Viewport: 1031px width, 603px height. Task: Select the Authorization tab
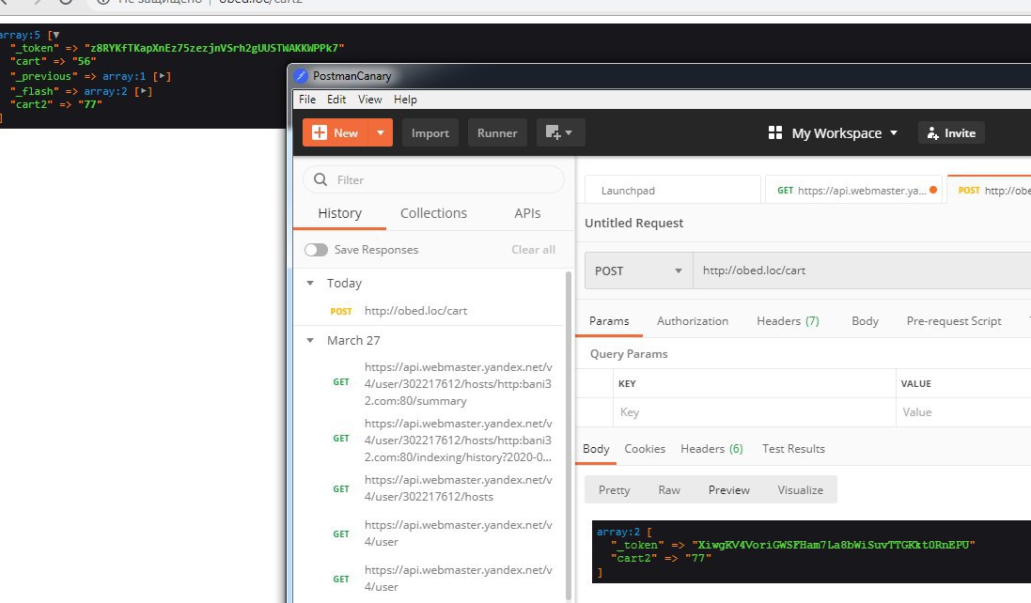click(x=693, y=321)
